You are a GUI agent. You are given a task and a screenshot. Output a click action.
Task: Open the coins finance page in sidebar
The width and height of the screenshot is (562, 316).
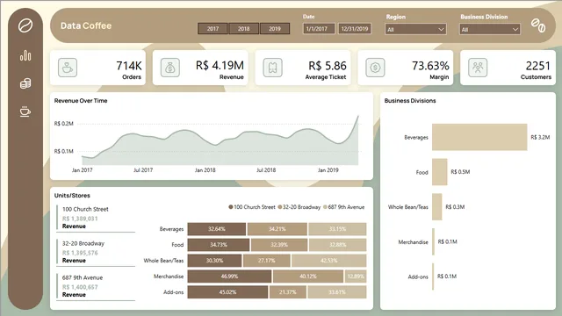pyautogui.click(x=25, y=83)
